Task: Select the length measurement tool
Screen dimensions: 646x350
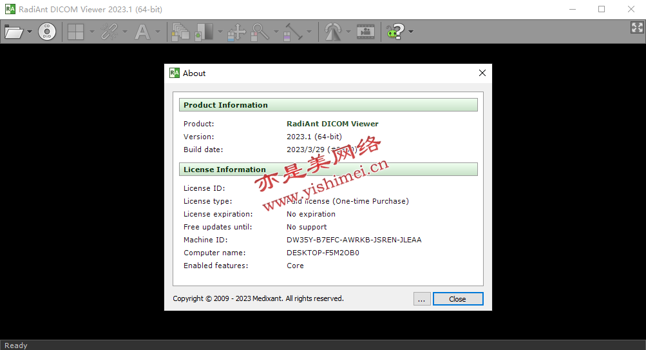Action: click(293, 32)
